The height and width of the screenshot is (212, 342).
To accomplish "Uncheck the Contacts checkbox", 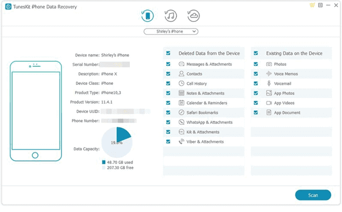I will 168,74.
